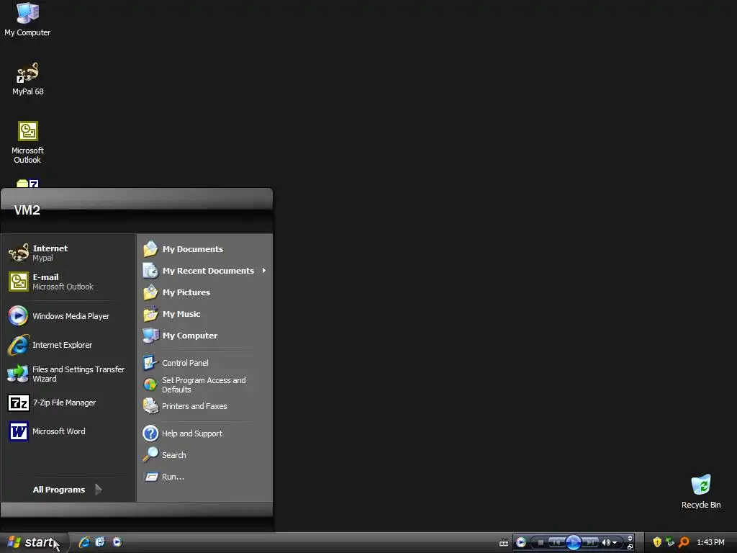737x553 pixels.
Task: Click Media Player logo in taskbar toolbar
Action: pos(521,542)
